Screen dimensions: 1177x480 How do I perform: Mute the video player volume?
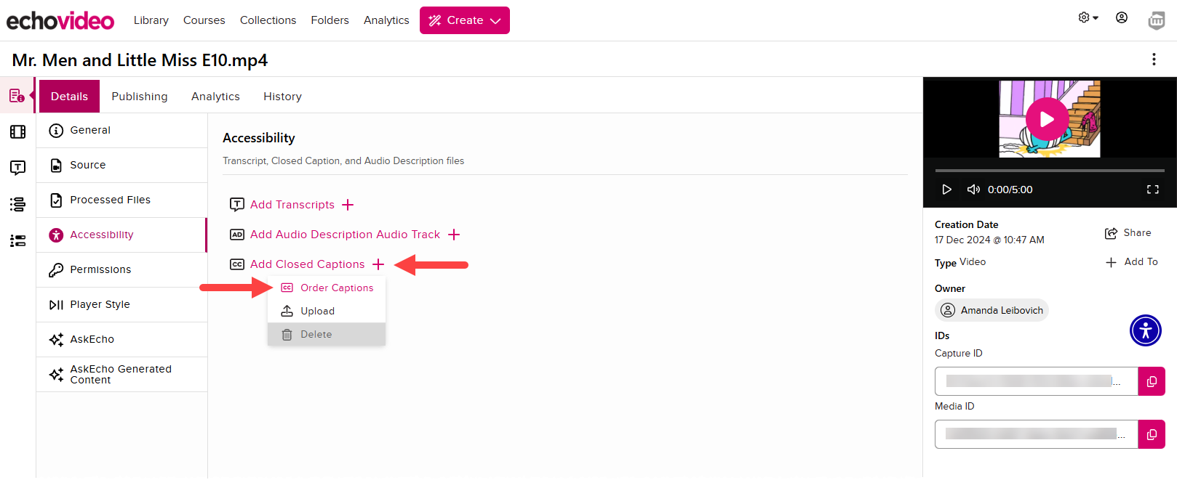click(973, 190)
